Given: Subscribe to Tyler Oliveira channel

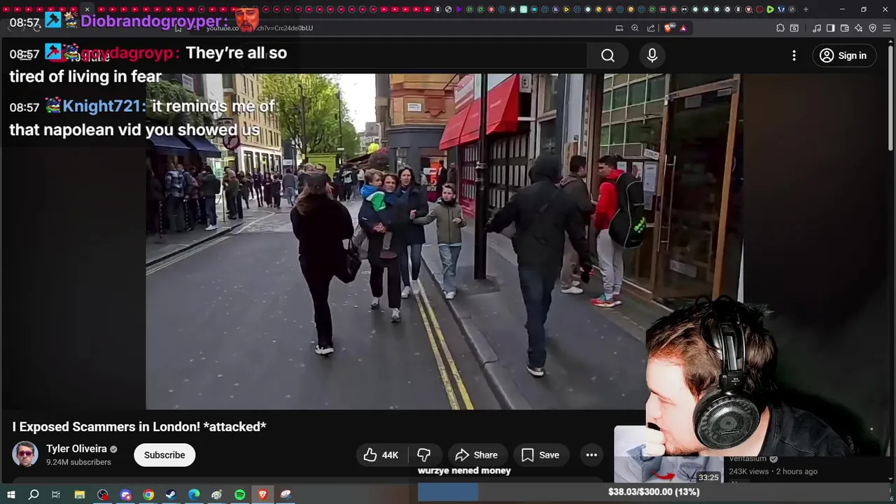Looking at the screenshot, I should 164,455.
